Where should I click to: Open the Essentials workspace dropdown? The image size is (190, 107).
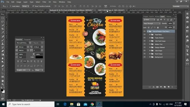point(180,6)
